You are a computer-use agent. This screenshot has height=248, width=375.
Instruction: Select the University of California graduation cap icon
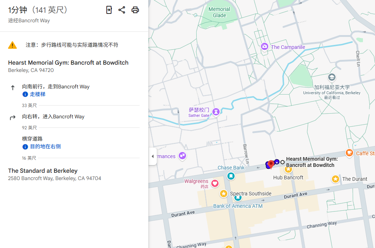coord(332,77)
